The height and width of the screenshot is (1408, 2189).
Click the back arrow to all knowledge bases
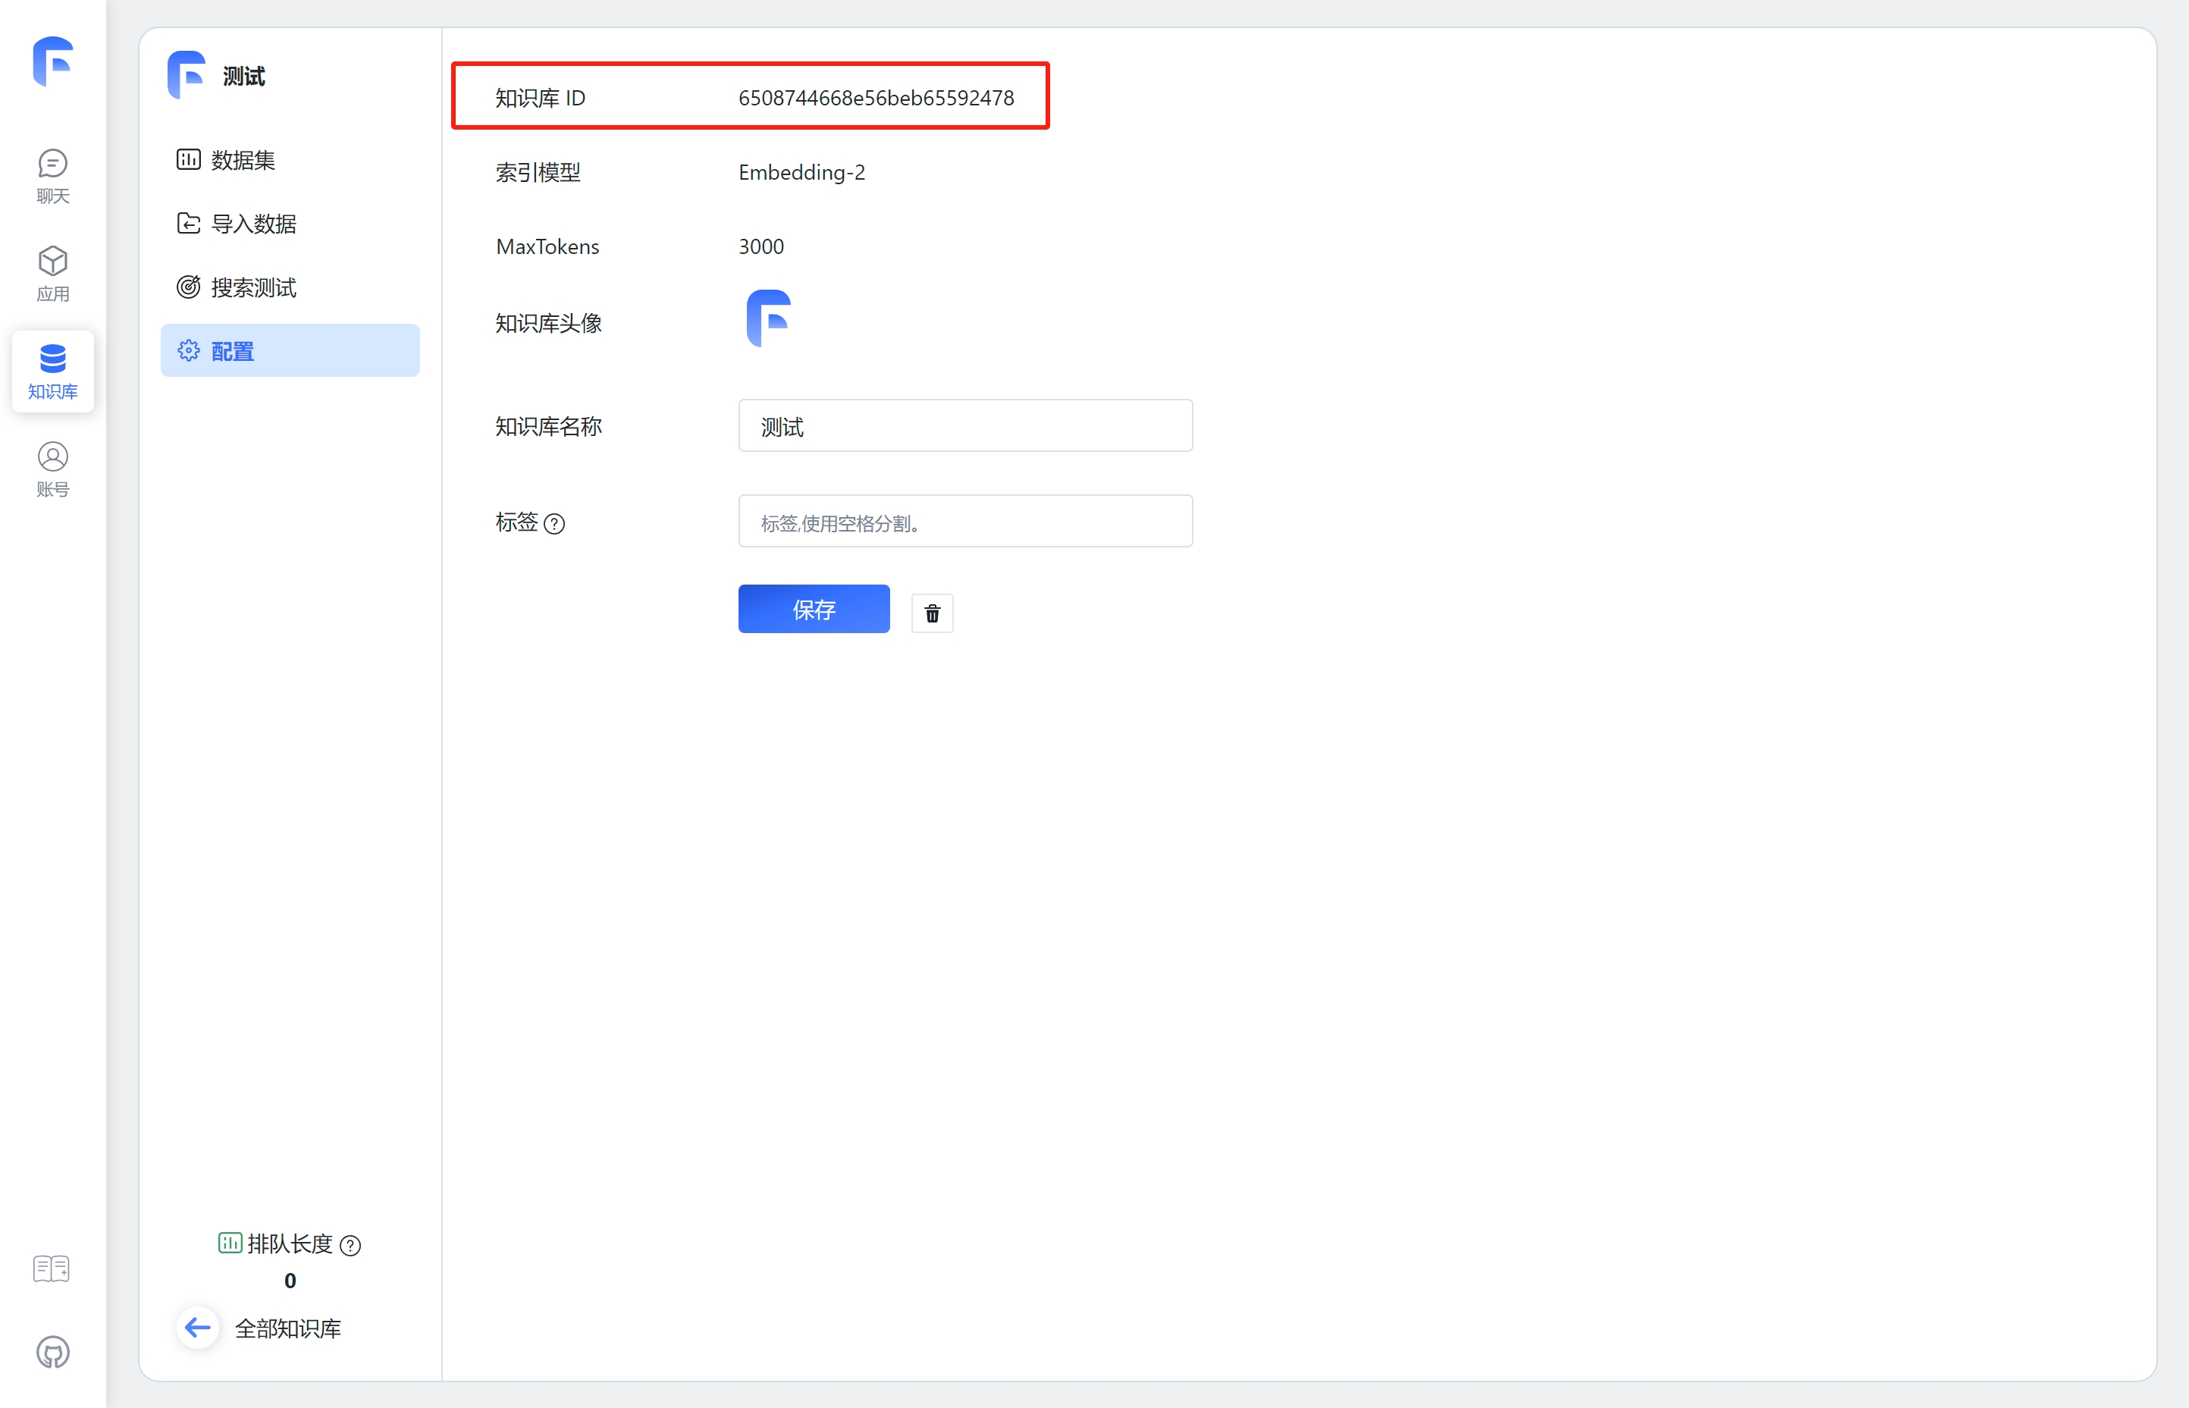tap(197, 1328)
